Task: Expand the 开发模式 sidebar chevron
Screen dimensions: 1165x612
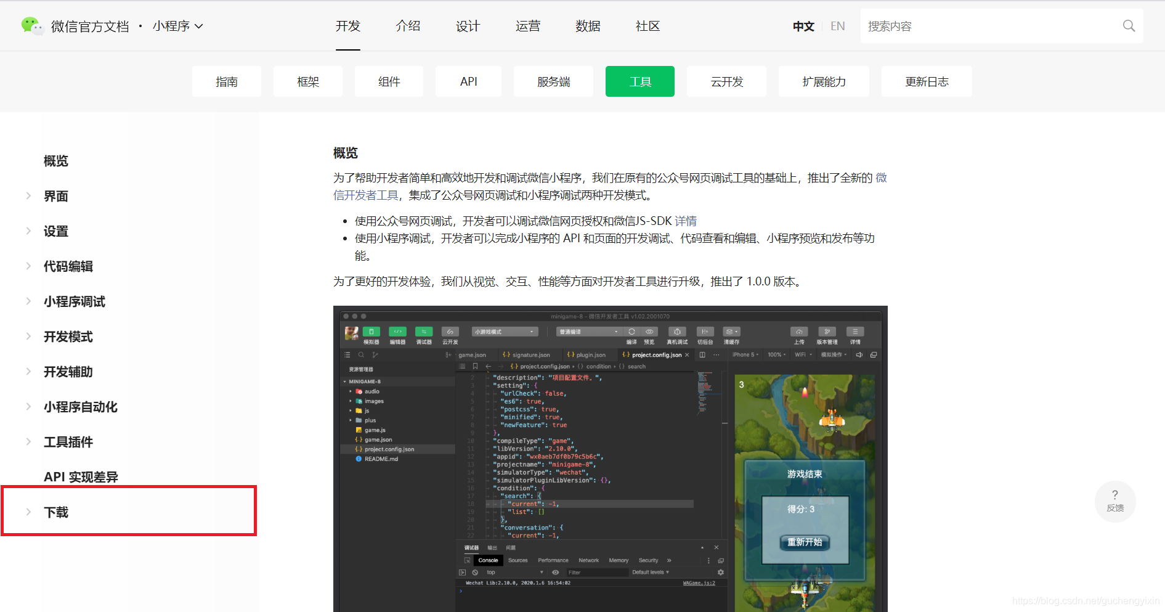Action: pos(28,337)
